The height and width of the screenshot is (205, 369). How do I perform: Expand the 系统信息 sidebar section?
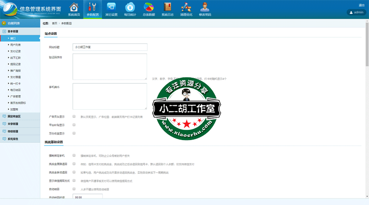[20, 139]
